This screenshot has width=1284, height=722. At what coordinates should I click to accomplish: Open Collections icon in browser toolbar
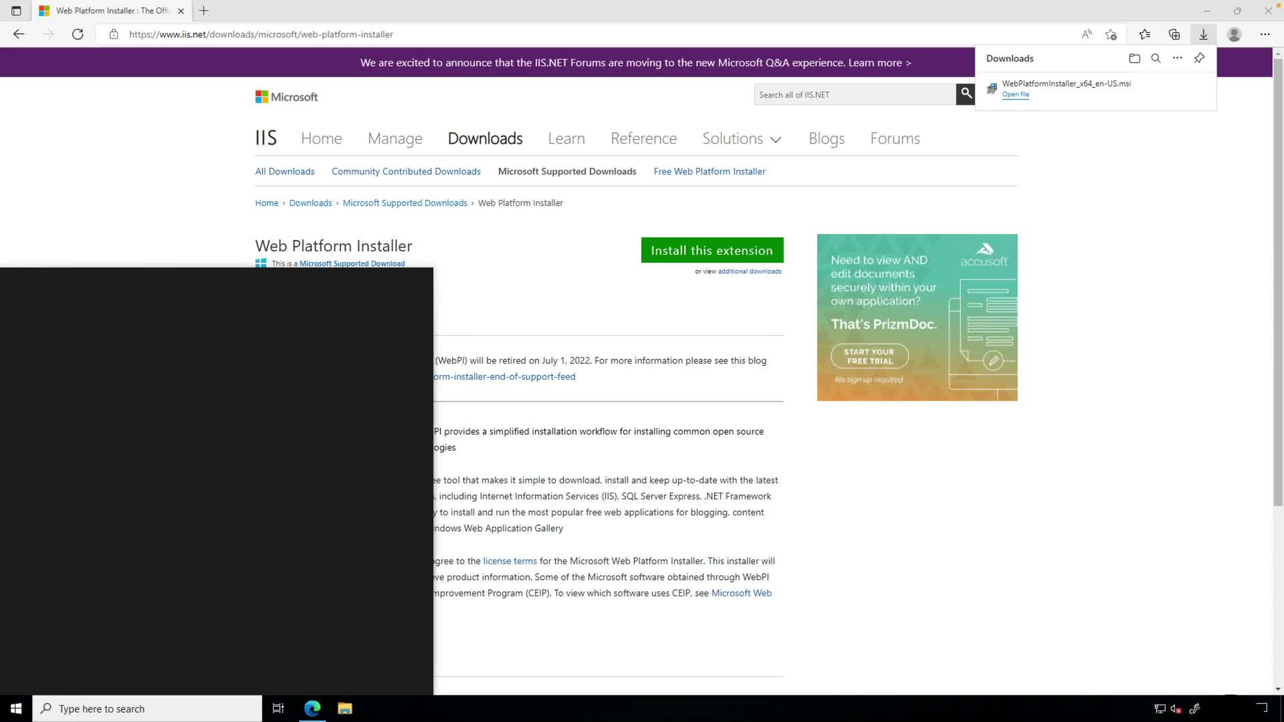pyautogui.click(x=1174, y=34)
